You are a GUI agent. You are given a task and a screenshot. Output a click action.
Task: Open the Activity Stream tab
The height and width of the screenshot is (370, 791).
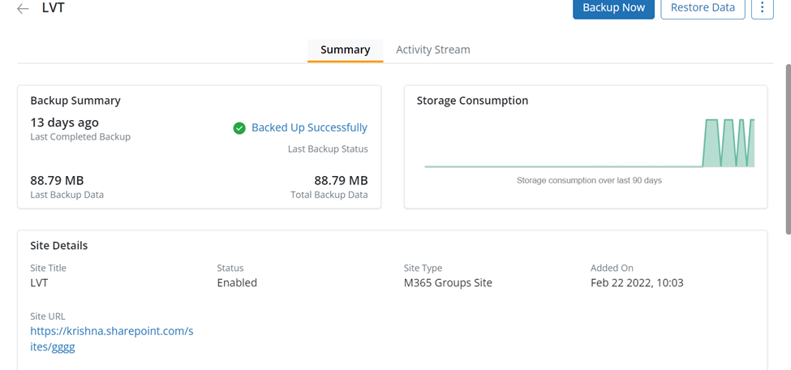[432, 49]
